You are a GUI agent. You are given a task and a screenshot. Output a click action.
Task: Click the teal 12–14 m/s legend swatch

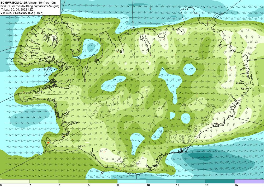tap(191, 181)
